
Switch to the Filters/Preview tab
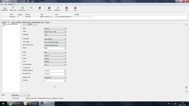click(x=26, y=22)
